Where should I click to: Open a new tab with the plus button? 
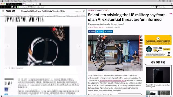coord(40,4)
